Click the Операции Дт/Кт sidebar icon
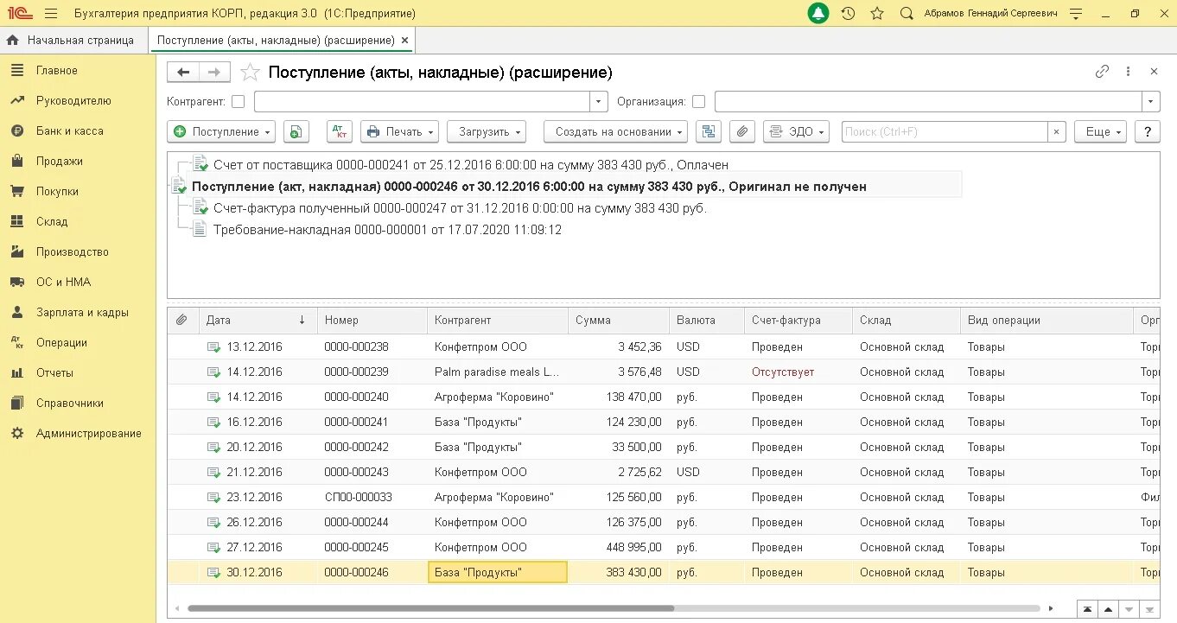This screenshot has width=1177, height=623. (x=17, y=343)
